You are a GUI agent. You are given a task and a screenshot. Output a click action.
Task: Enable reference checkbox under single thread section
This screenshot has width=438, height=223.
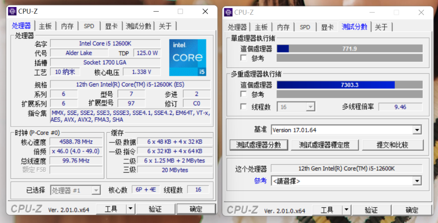(x=244, y=58)
